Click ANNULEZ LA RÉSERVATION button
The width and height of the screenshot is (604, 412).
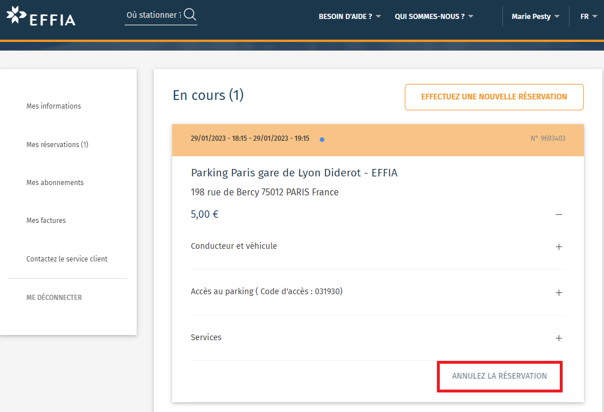pos(500,376)
